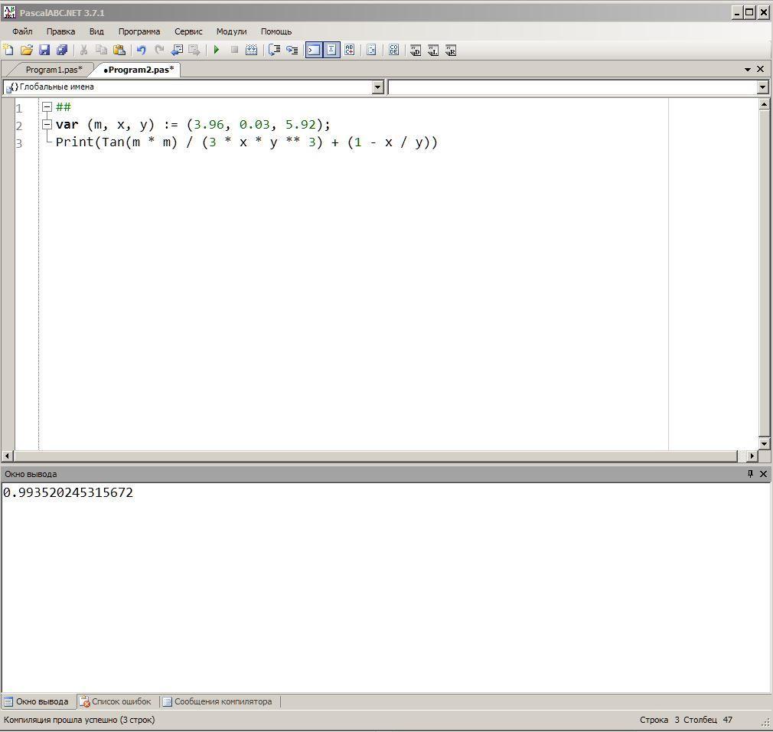Click the New file icon in toolbar
The width and height of the screenshot is (773, 732).
8,51
